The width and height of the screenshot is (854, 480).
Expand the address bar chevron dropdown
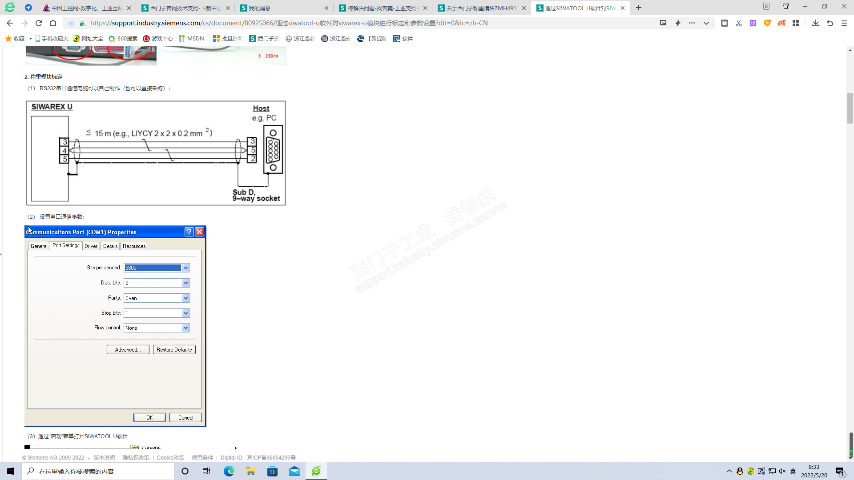coord(706,23)
